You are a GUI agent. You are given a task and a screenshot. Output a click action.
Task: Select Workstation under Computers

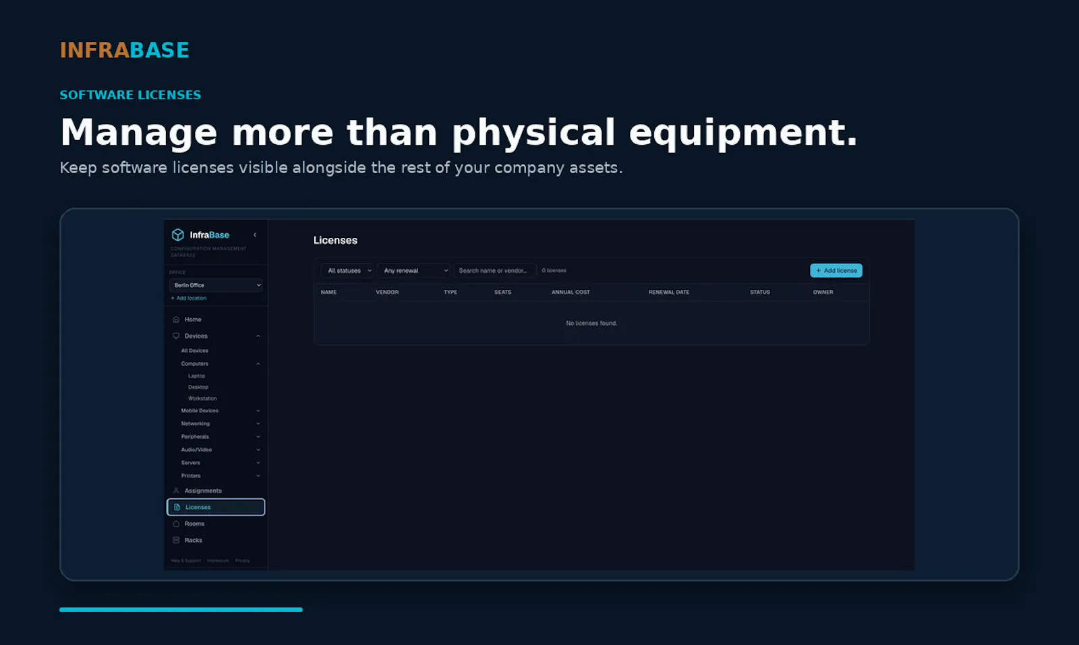pyautogui.click(x=202, y=398)
